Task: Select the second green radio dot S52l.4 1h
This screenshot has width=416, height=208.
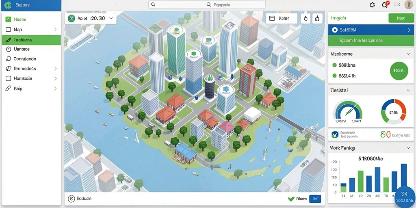Action: (x=334, y=76)
